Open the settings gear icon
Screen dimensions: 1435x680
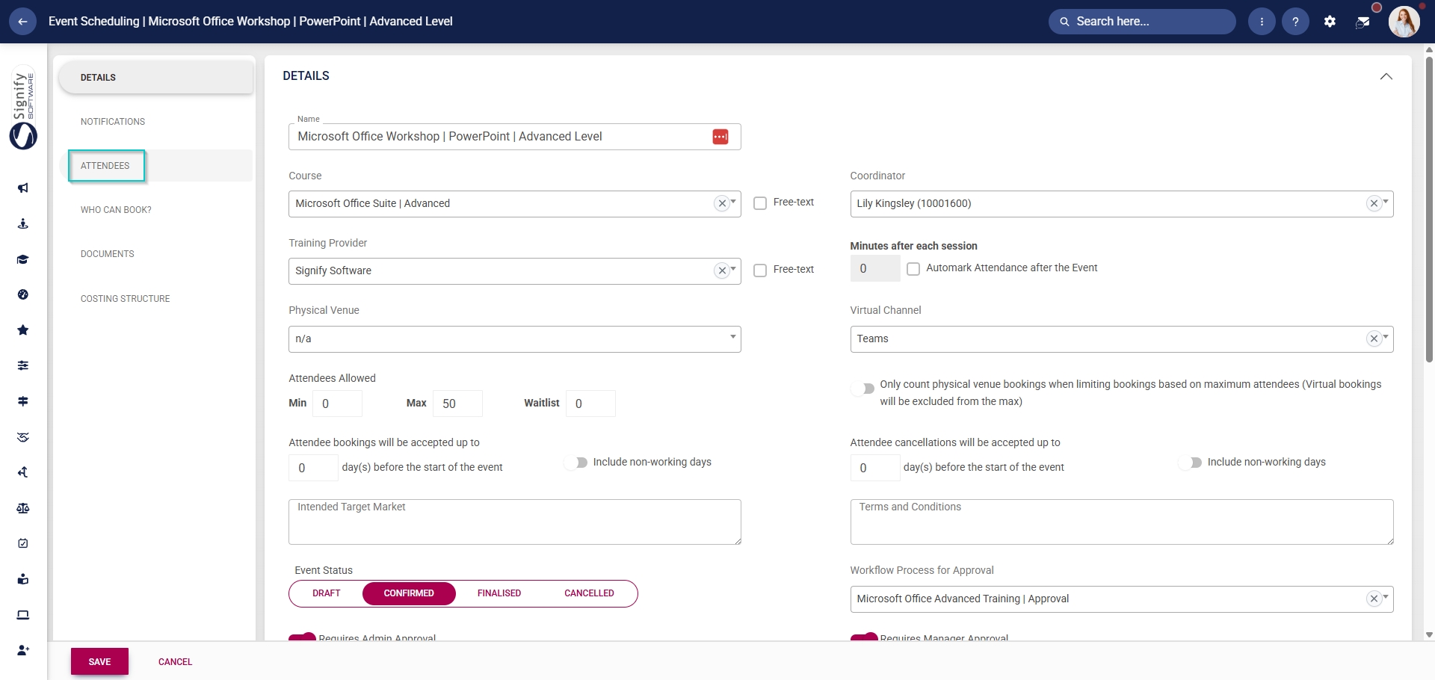point(1330,22)
